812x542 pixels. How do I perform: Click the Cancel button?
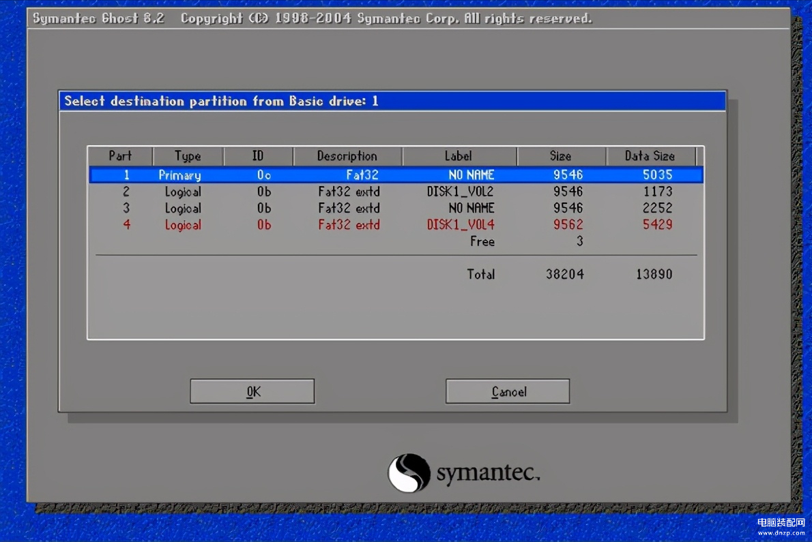(508, 391)
